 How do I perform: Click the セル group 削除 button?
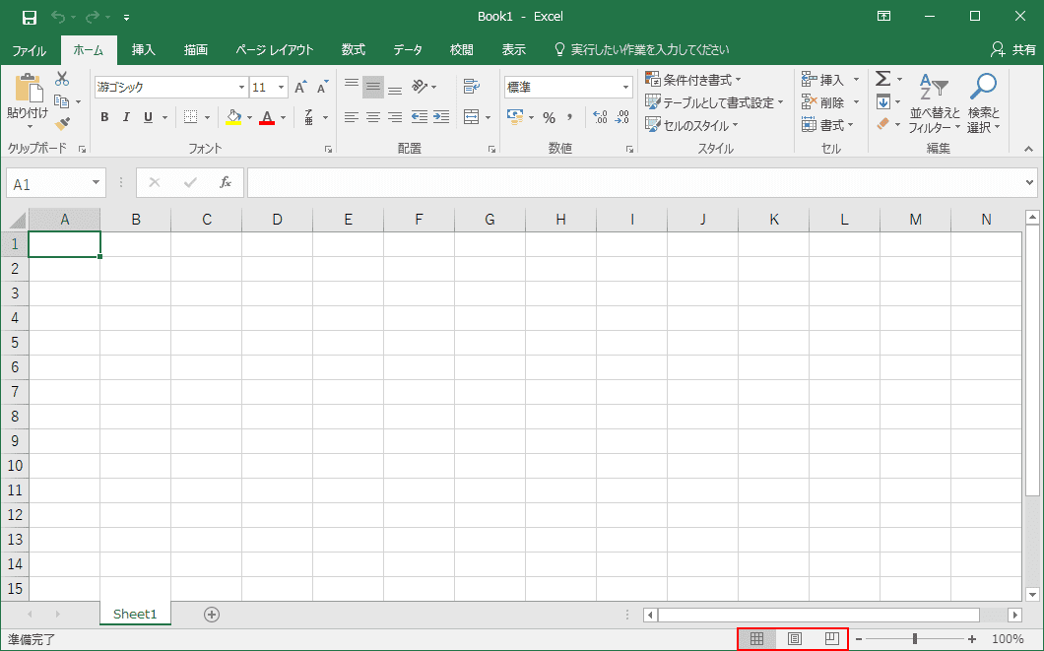click(x=823, y=102)
